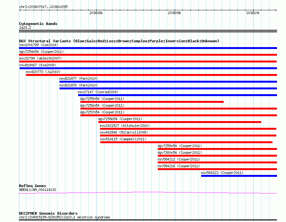Click the esv32794 (deSmith2007) variant bar
Image resolution: width=286 pixels, height=222 pixels.
[x=148, y=62]
